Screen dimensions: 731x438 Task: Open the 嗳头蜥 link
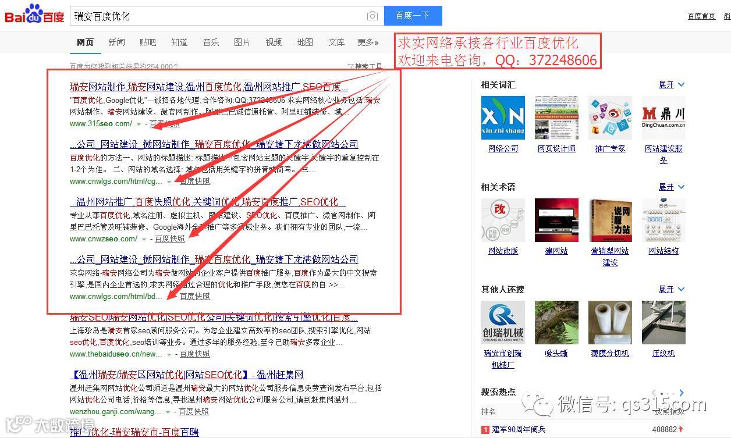[556, 354]
